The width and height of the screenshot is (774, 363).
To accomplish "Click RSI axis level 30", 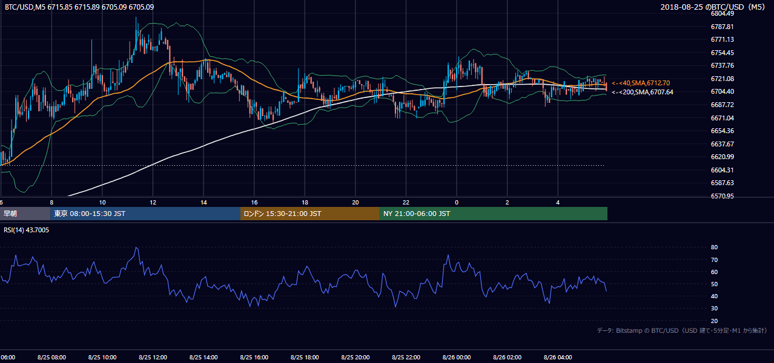I will click(x=714, y=309).
